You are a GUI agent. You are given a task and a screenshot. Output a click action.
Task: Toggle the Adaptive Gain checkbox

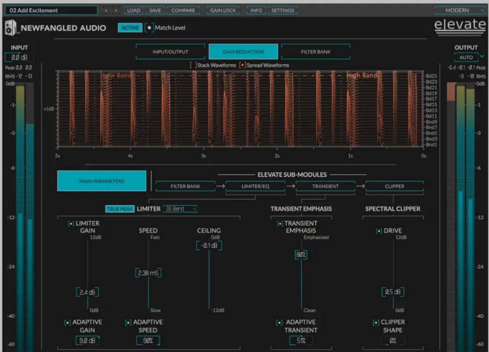click(x=68, y=323)
